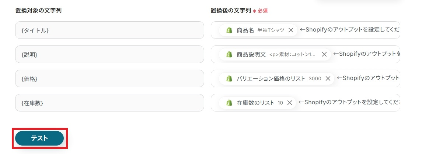Focus the {説明} input field
The width and height of the screenshot is (422, 154).
(x=109, y=54)
